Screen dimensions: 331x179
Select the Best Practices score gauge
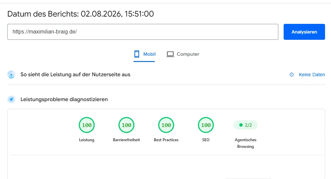[166, 125]
